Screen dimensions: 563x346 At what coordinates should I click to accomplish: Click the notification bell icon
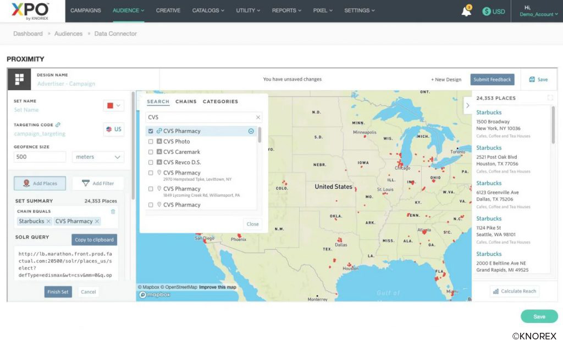pos(466,12)
